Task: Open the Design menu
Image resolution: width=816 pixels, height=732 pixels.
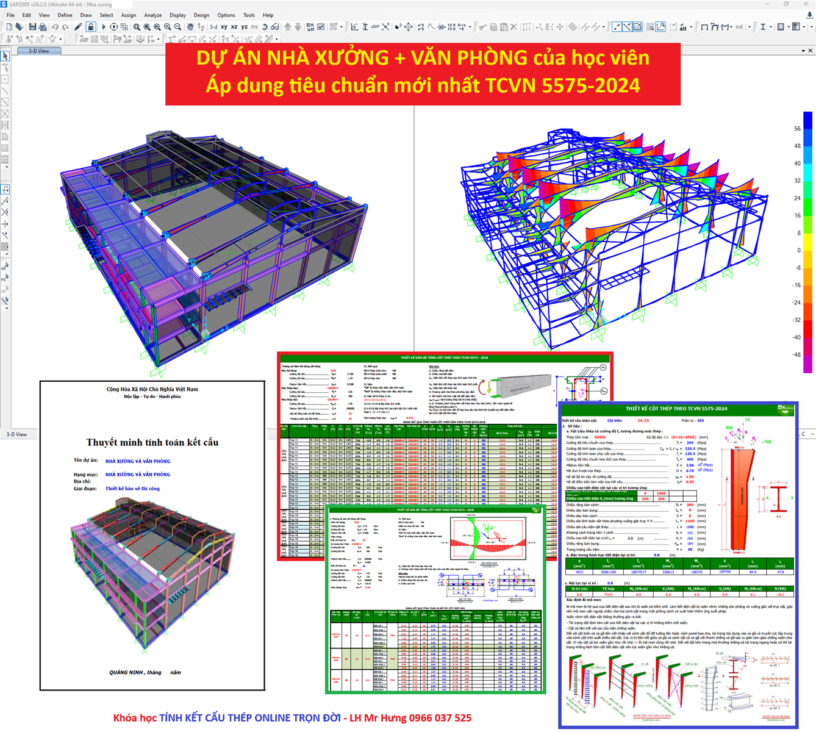Action: tap(201, 15)
